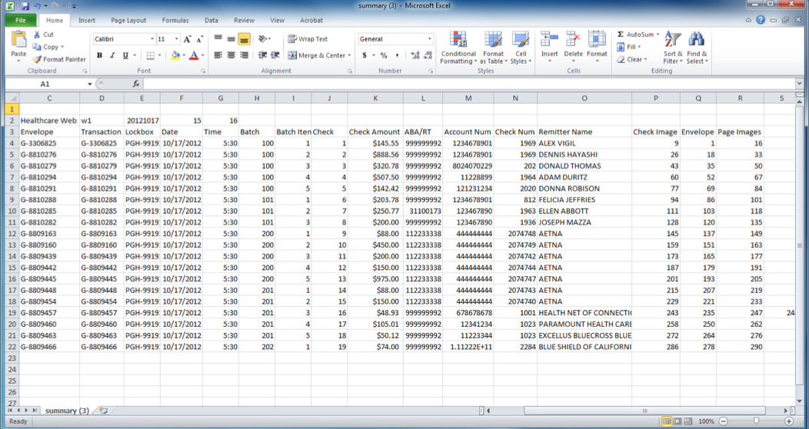Apply the Fill Color bucket icon
The height and width of the screenshot is (429, 809).
[175, 55]
